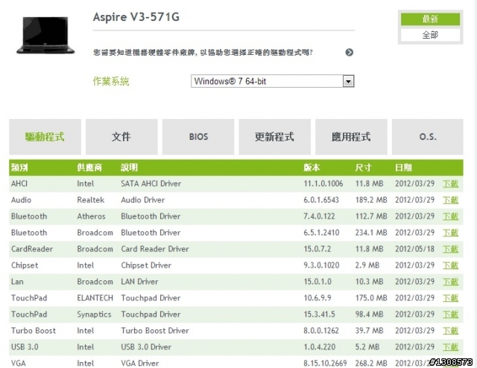
Task: Download the ELANTECH Touchpad Driver
Action: click(x=450, y=298)
